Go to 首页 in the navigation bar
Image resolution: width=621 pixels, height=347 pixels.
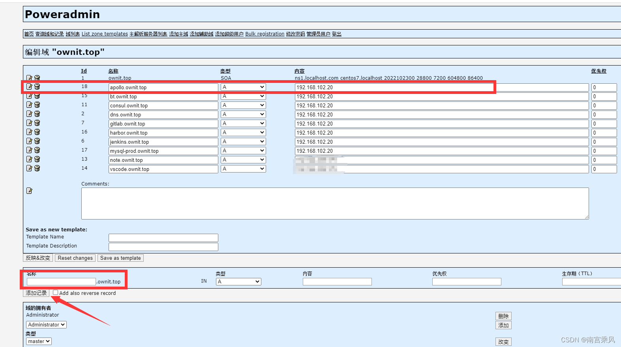[29, 34]
